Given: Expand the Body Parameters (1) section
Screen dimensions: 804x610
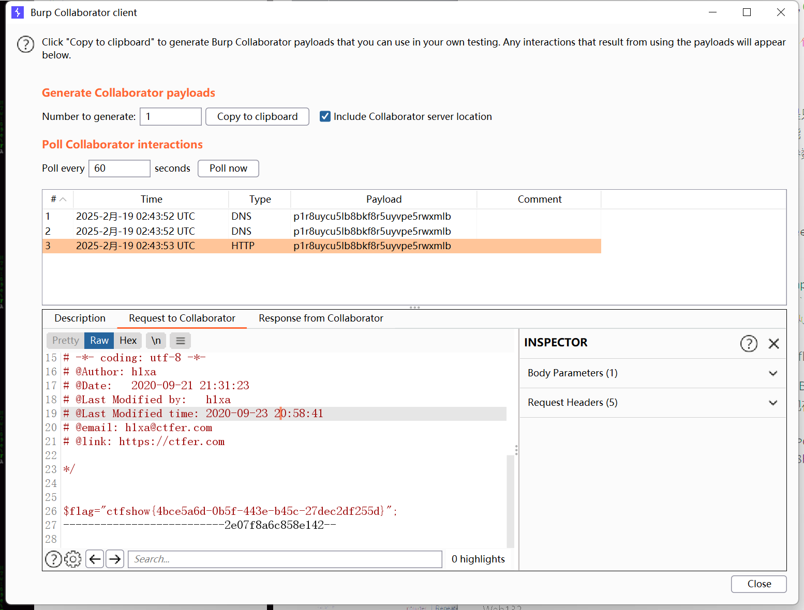Looking at the screenshot, I should click(x=652, y=373).
